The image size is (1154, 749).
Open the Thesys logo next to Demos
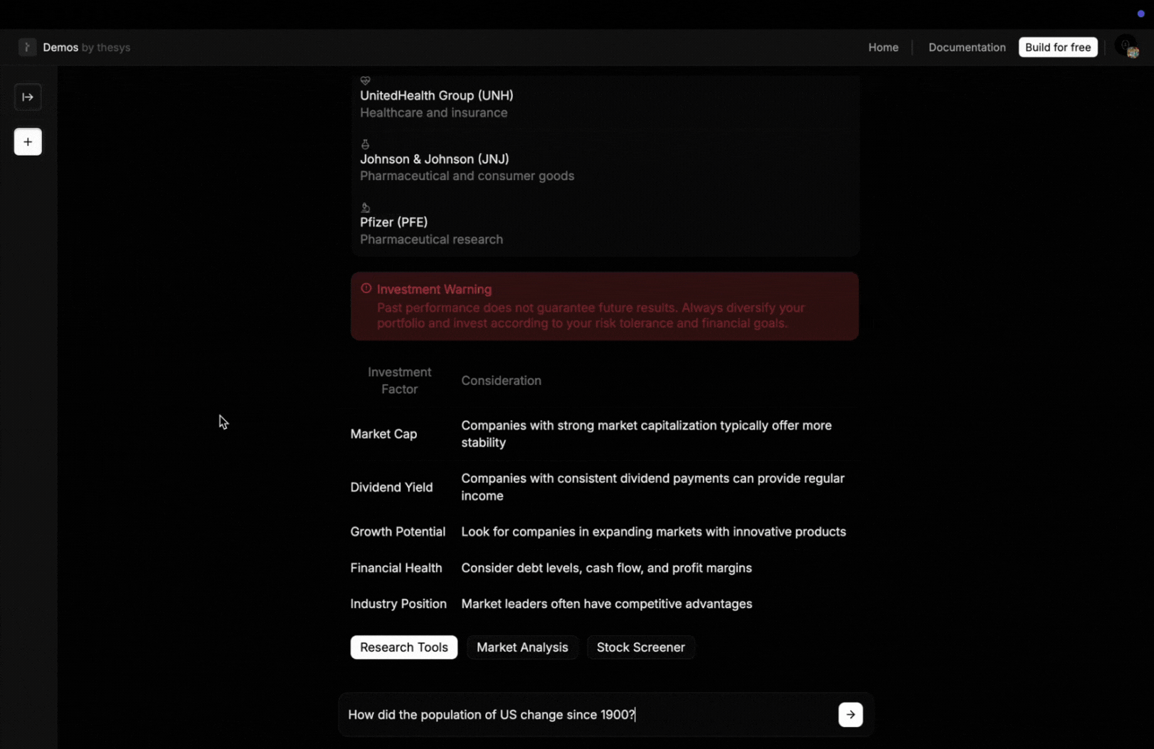pos(27,47)
